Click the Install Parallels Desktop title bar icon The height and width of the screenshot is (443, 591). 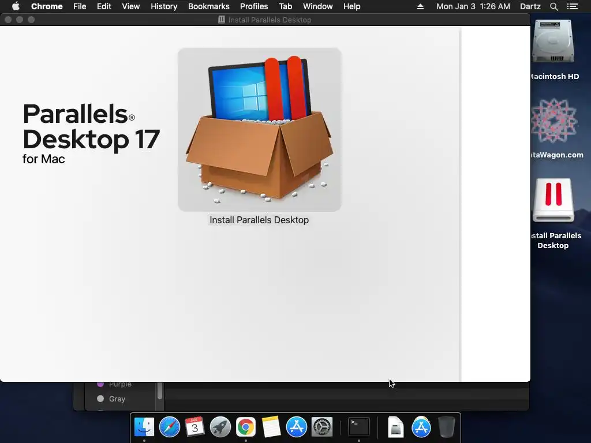pos(222,20)
